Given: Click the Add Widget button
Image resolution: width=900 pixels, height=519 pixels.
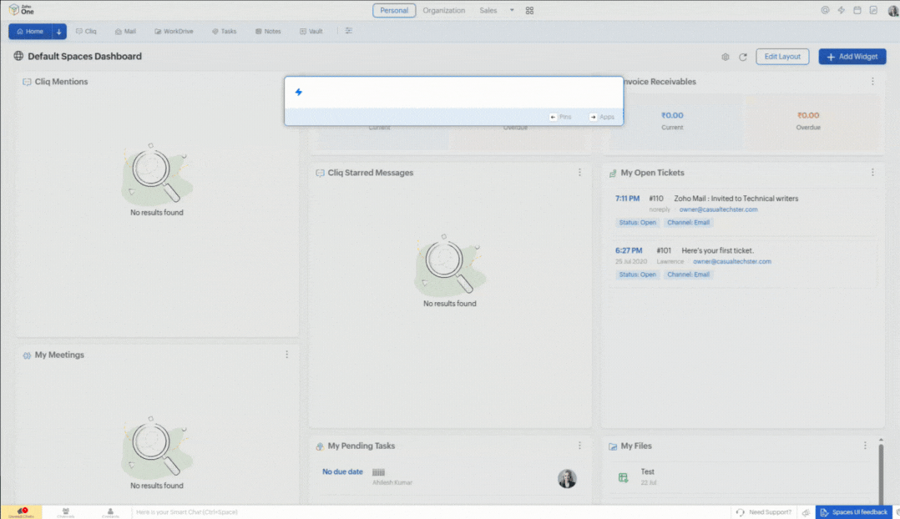Looking at the screenshot, I should point(852,57).
